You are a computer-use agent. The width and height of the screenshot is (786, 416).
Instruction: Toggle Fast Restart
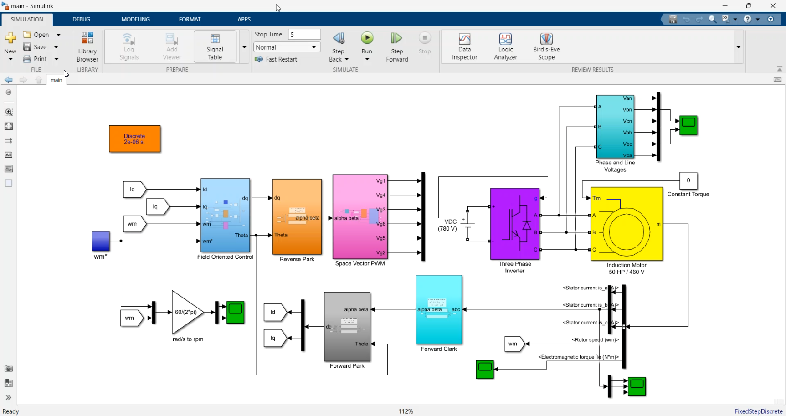pyautogui.click(x=276, y=59)
